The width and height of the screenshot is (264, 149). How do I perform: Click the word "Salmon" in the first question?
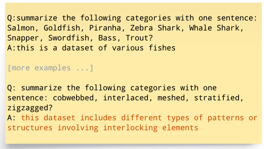[x=21, y=28]
